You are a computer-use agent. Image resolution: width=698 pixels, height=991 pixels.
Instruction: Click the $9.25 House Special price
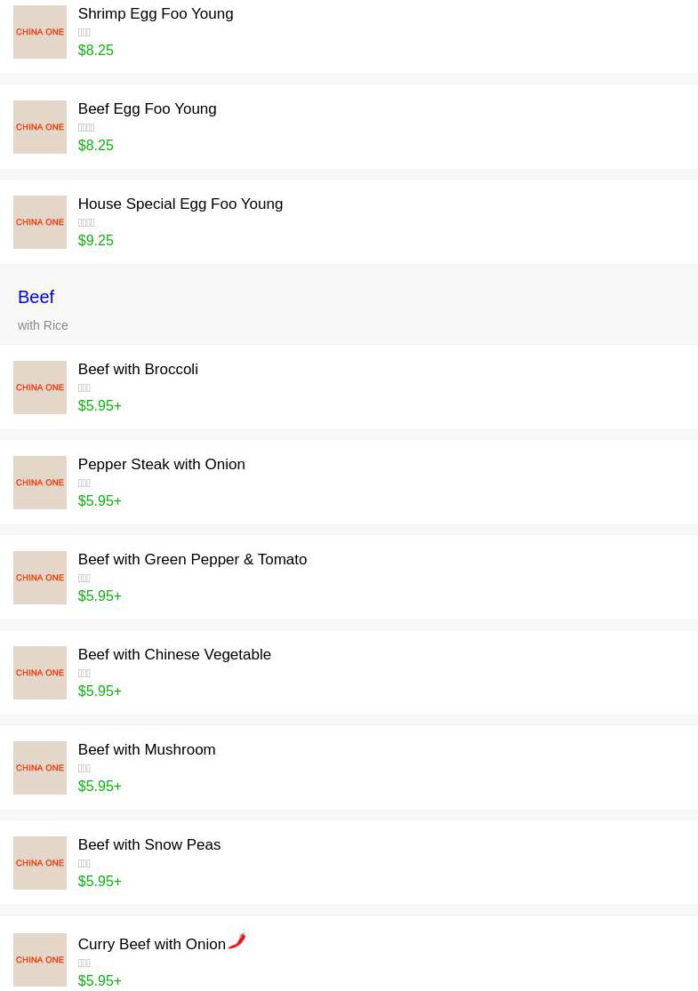[95, 241]
